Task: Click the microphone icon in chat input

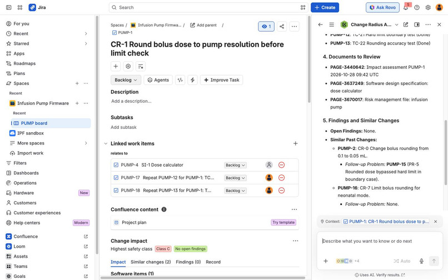Action: point(421,261)
